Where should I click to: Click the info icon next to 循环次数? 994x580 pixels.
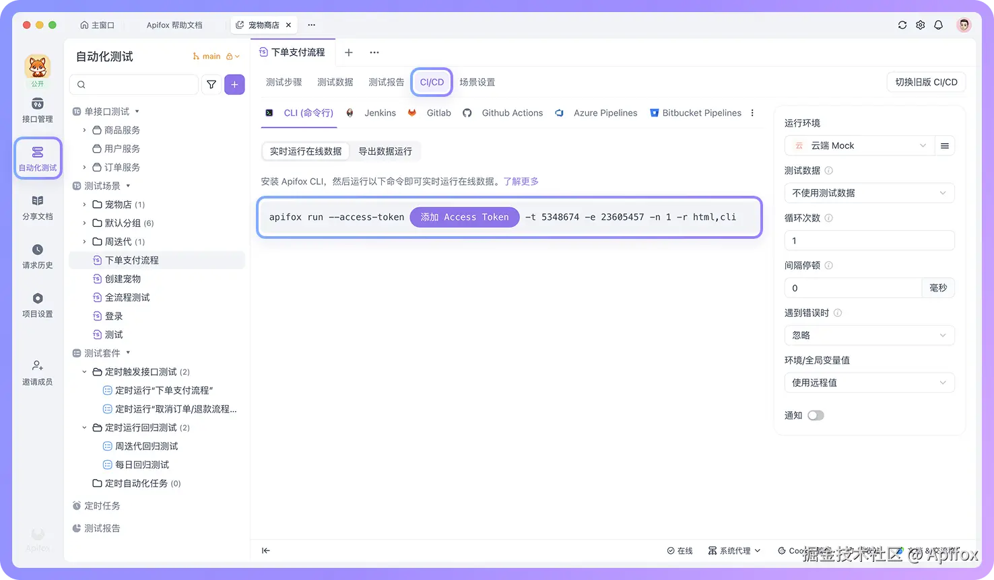(x=829, y=218)
